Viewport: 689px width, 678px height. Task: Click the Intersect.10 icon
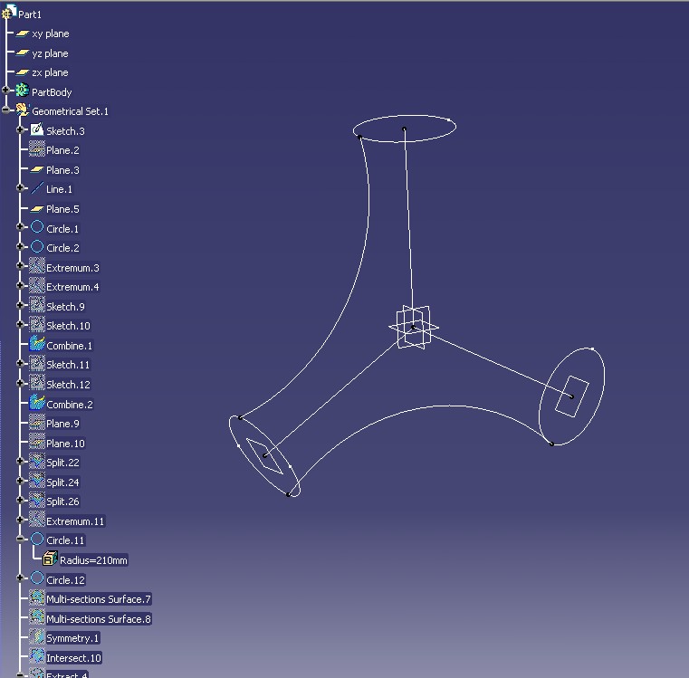tap(37, 656)
